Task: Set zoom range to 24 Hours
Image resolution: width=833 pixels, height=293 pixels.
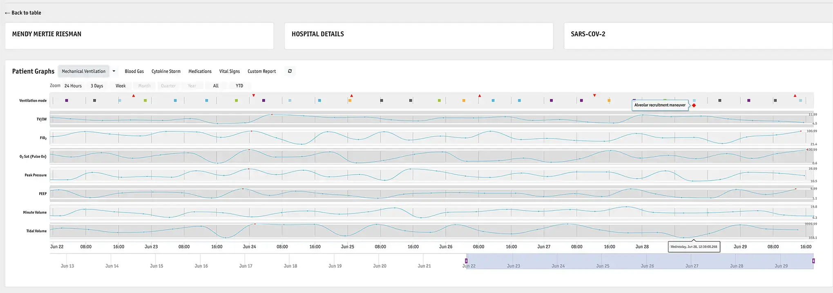Action: pos(73,86)
